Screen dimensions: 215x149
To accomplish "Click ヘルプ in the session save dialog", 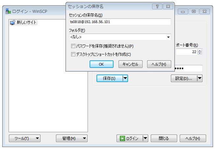I will 159,64.
